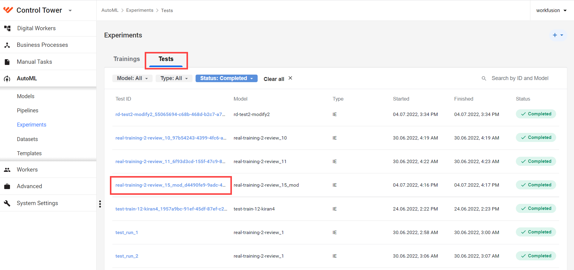Click Completed badge for rd-test2-modify2 row

click(x=536, y=114)
